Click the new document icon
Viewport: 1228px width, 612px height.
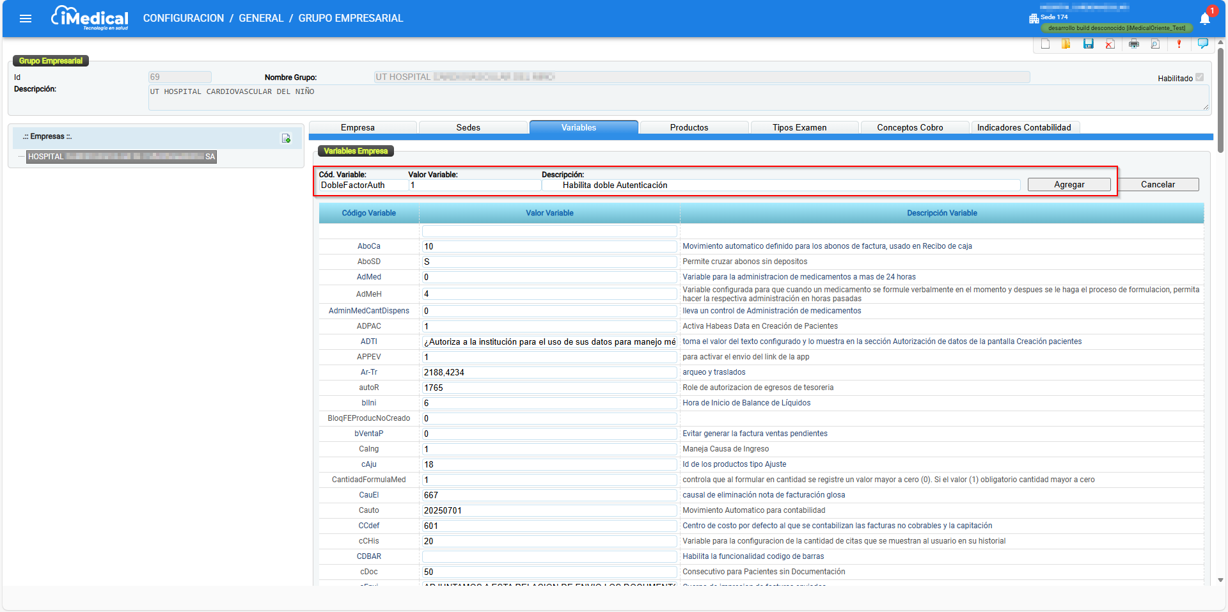[1045, 44]
